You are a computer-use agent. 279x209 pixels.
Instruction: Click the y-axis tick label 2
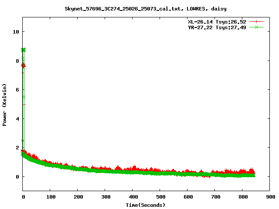coord(17,148)
